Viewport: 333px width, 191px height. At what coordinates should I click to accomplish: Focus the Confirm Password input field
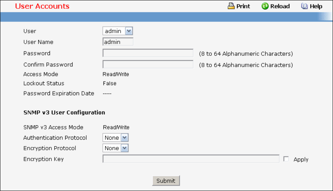[148, 65]
